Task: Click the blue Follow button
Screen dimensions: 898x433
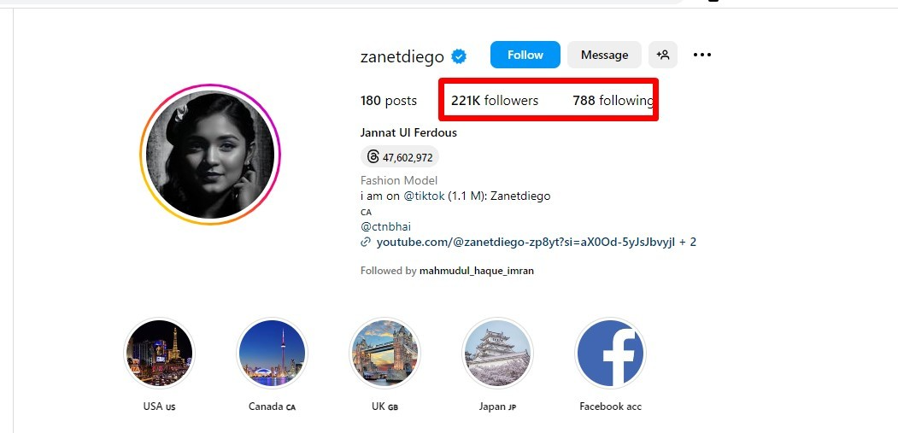Action: pos(525,55)
